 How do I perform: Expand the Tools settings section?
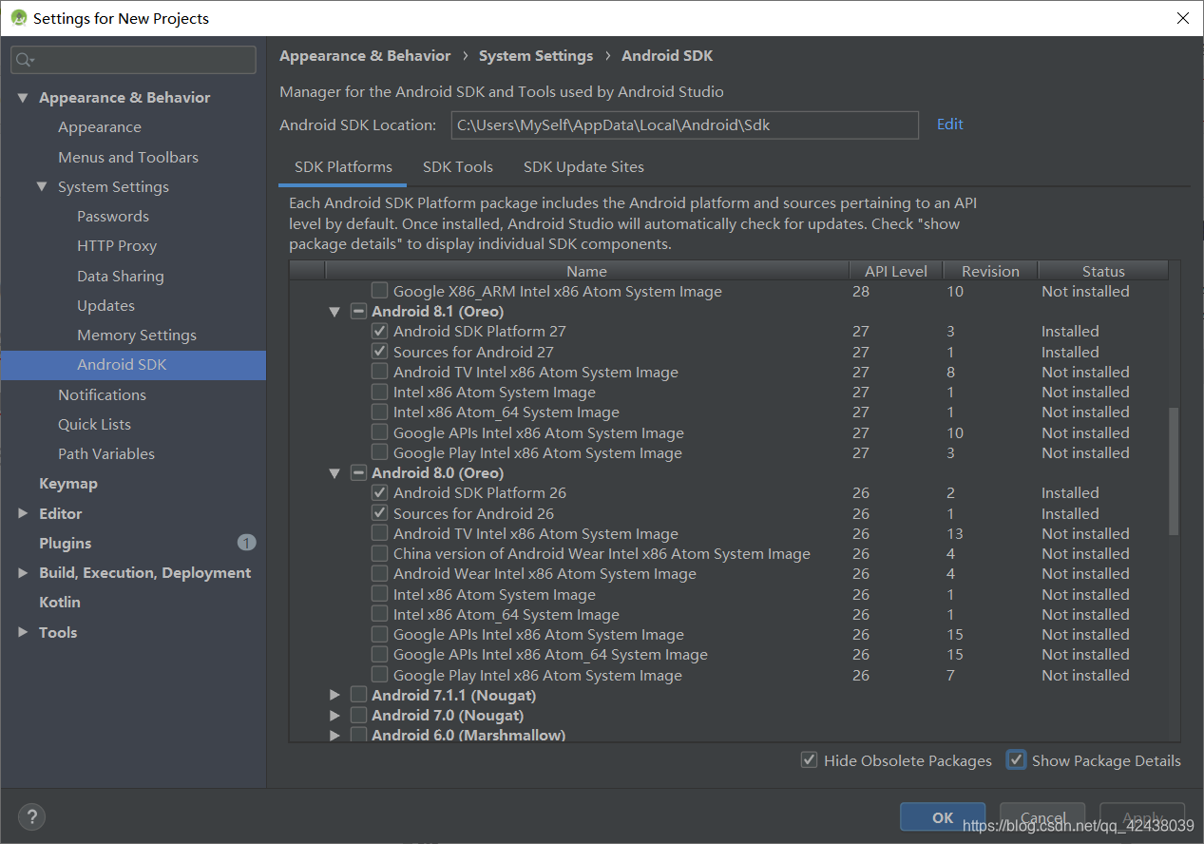pyautogui.click(x=23, y=632)
